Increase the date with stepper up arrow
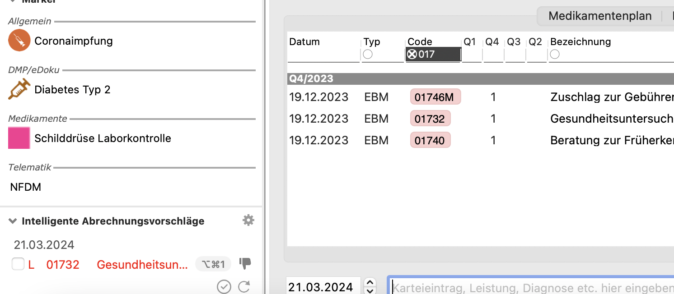The width and height of the screenshot is (674, 294). [370, 282]
